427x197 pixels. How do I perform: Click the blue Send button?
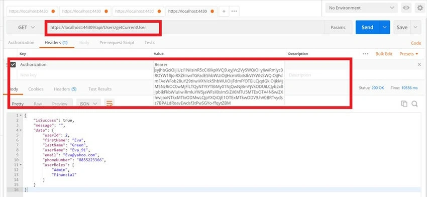(367, 27)
